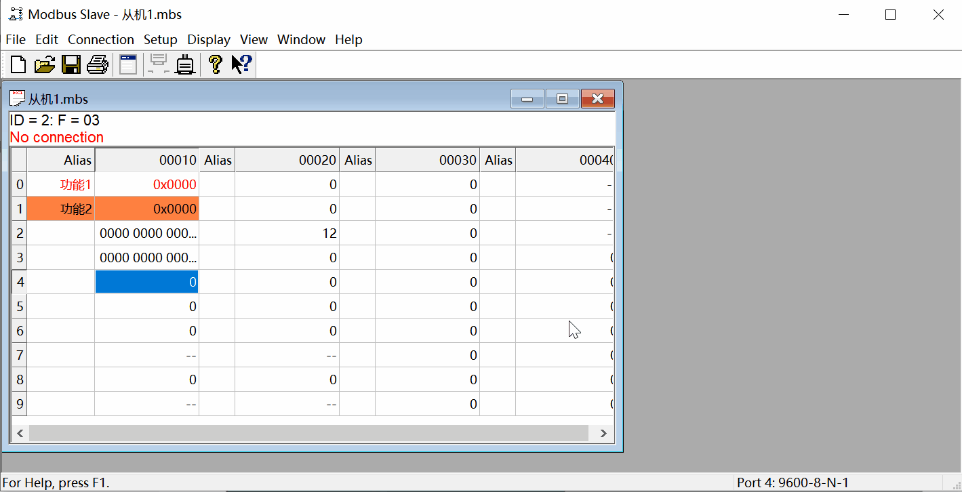Open the Edit menu
Viewport: 962px width, 492px height.
tap(47, 39)
